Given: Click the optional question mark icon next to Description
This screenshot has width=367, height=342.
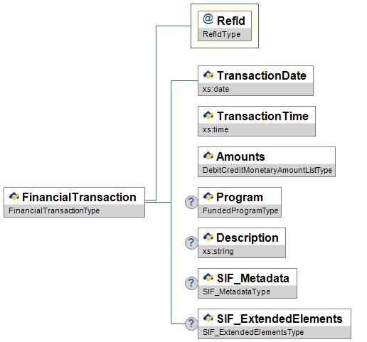Looking at the screenshot, I should [191, 242].
